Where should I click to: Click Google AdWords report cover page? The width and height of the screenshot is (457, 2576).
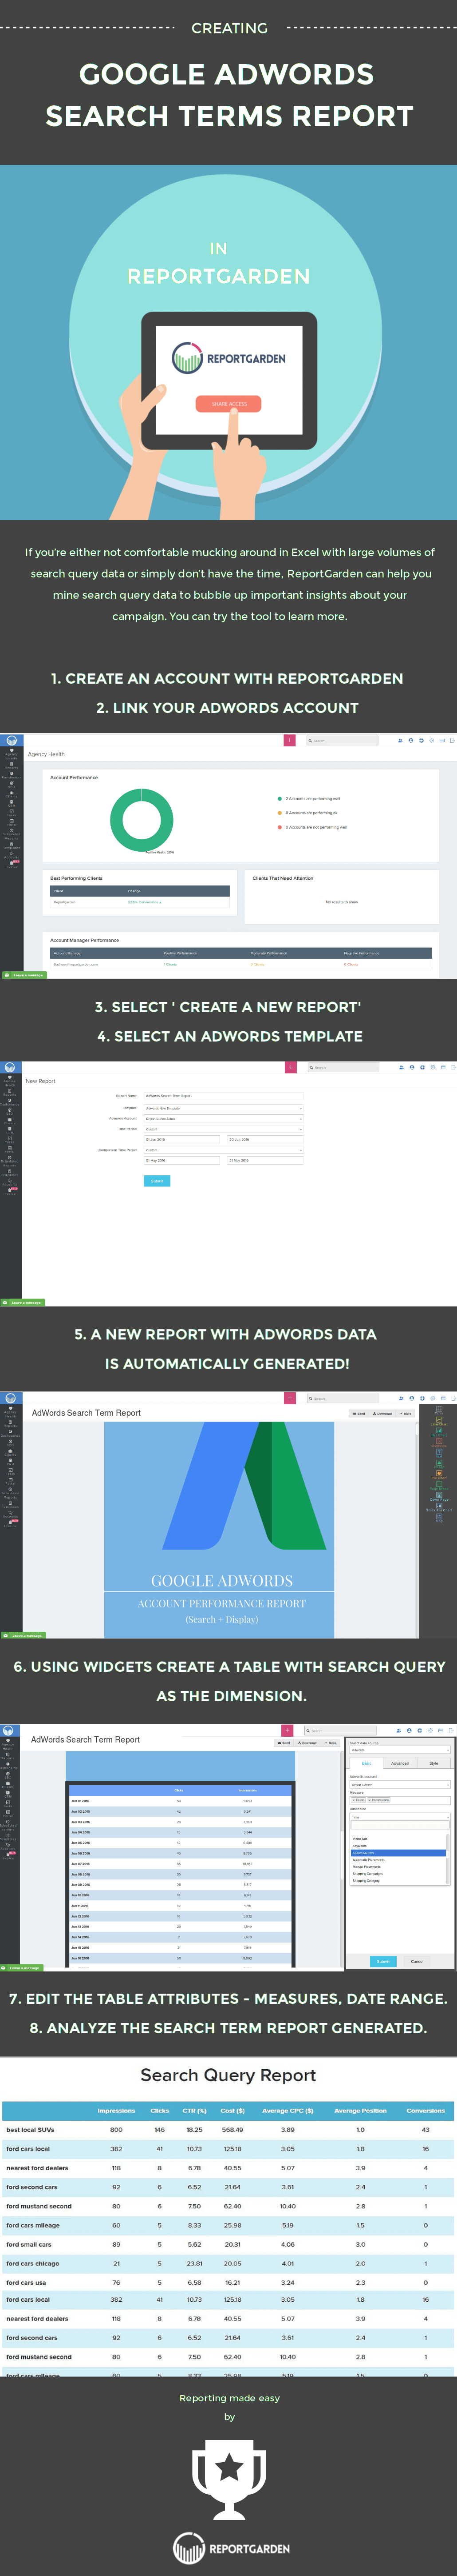(219, 1529)
